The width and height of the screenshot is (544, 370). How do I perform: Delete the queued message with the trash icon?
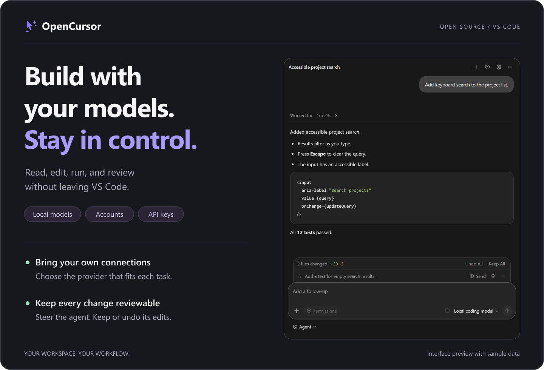pyautogui.click(x=493, y=276)
